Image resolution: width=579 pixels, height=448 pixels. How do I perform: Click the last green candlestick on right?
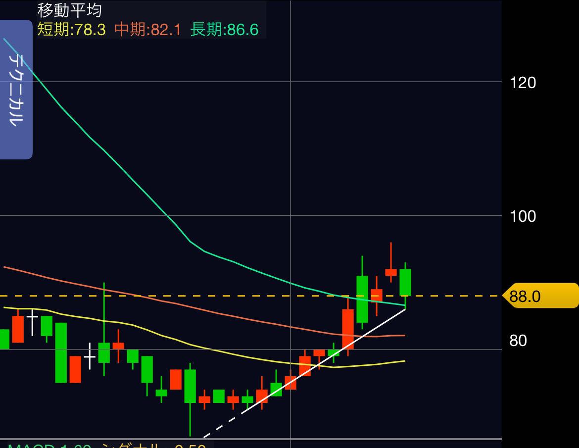405,282
